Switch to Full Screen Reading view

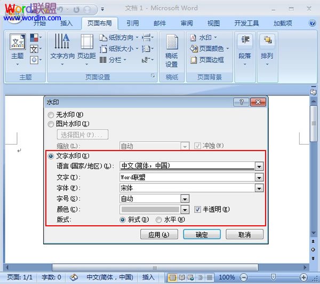coord(182,278)
